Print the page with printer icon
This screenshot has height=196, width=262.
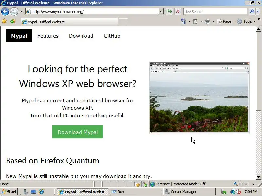[208, 21]
